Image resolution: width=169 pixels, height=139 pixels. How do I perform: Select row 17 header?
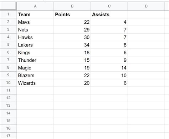[x=8, y=136]
